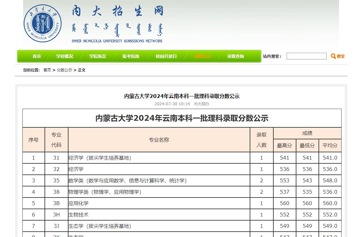Focus the 站内搜索 input field
The height and width of the screenshot is (237, 363).
click(x=306, y=56)
